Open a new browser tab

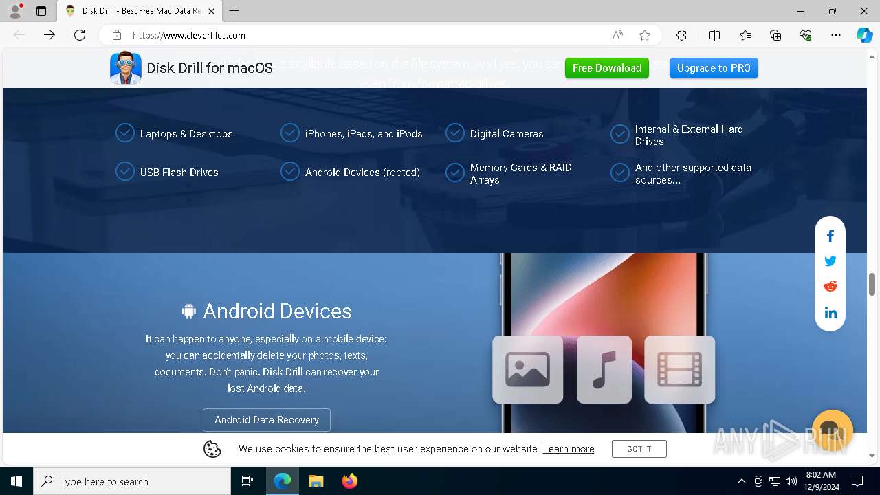pos(234,11)
